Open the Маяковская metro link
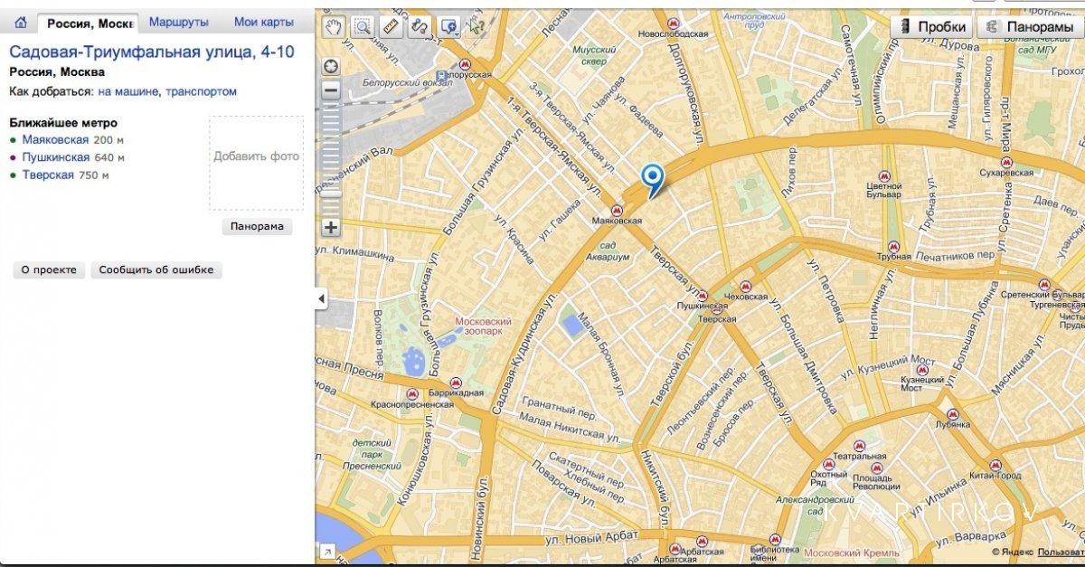This screenshot has height=567, width=1085. coord(55,139)
